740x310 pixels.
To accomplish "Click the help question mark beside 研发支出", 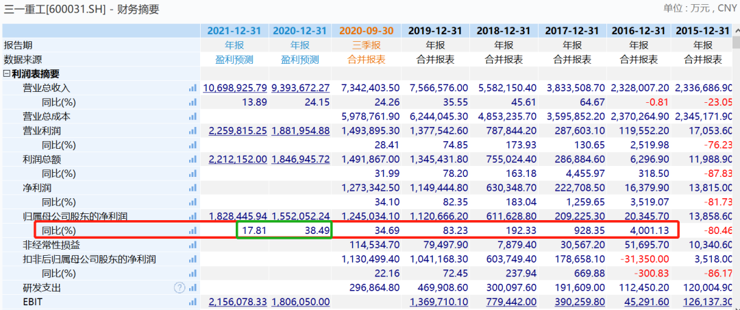I will click(x=180, y=287).
